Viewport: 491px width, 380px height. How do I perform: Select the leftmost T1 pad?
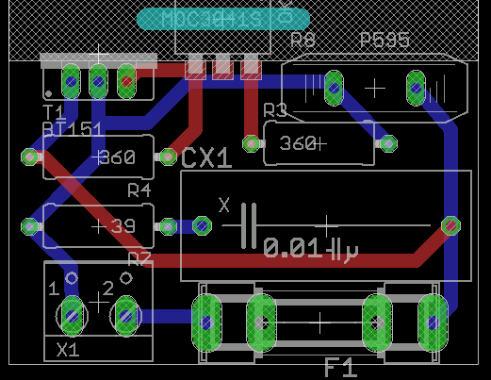pos(72,81)
